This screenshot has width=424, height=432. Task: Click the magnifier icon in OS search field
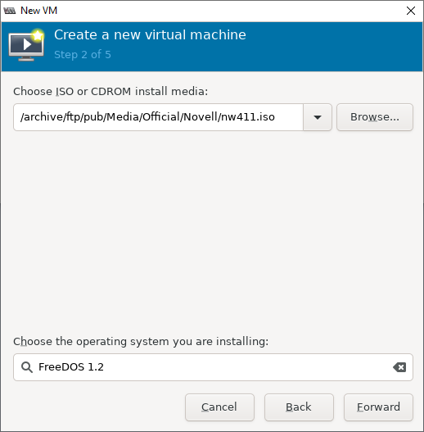pyautogui.click(x=27, y=367)
